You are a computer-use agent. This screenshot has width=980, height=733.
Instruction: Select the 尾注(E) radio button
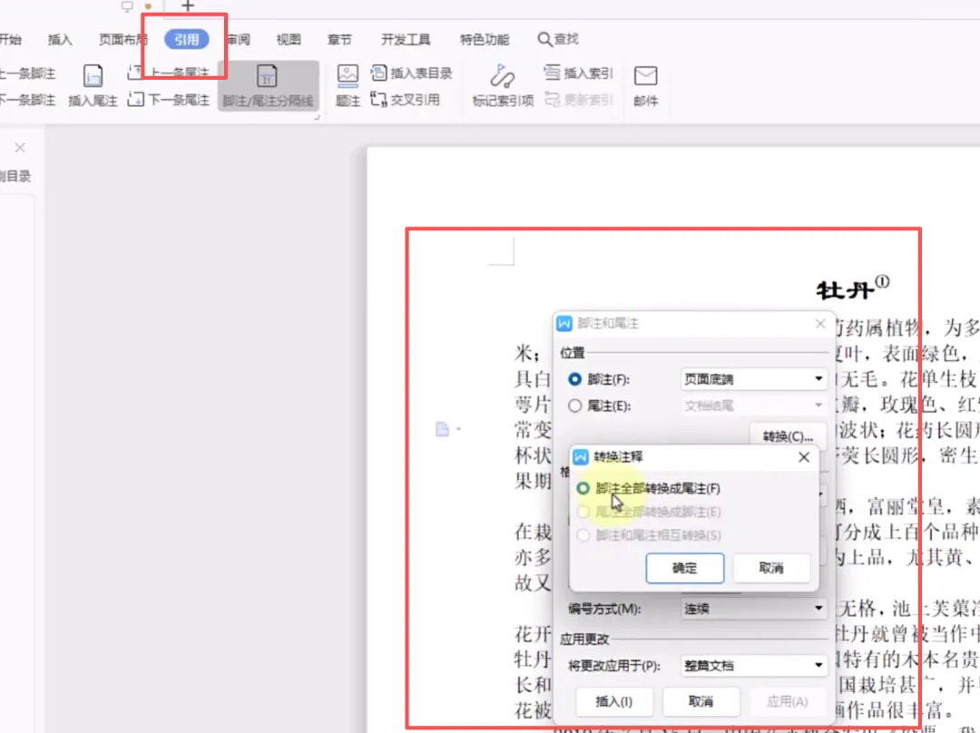pos(574,406)
